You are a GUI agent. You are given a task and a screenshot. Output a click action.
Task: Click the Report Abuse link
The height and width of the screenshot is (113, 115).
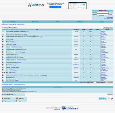coord(57,109)
